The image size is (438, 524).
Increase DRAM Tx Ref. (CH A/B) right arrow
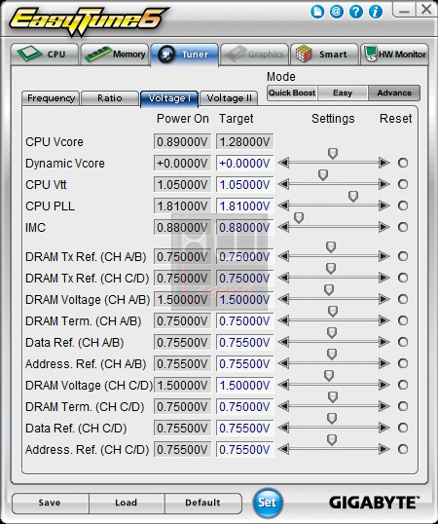point(384,256)
